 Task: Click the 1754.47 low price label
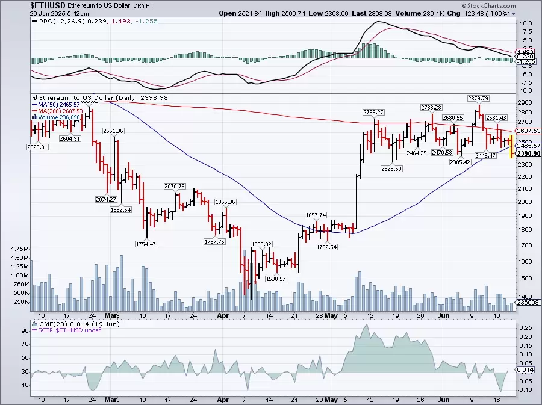[x=146, y=244]
